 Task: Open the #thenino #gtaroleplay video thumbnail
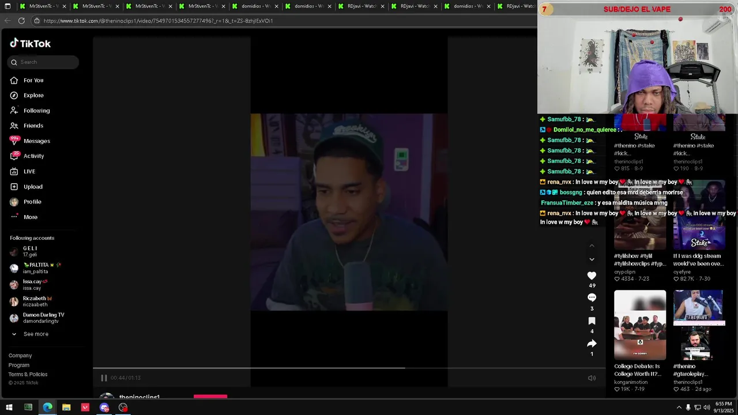[699, 325]
